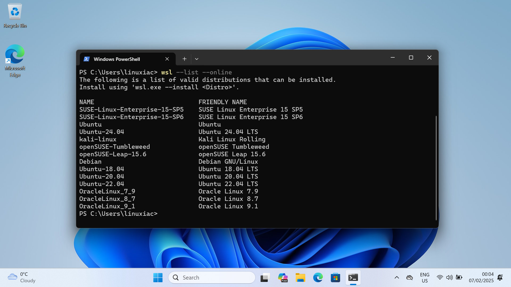Open the Windows Start menu
Image resolution: width=511 pixels, height=287 pixels.
coord(158,278)
